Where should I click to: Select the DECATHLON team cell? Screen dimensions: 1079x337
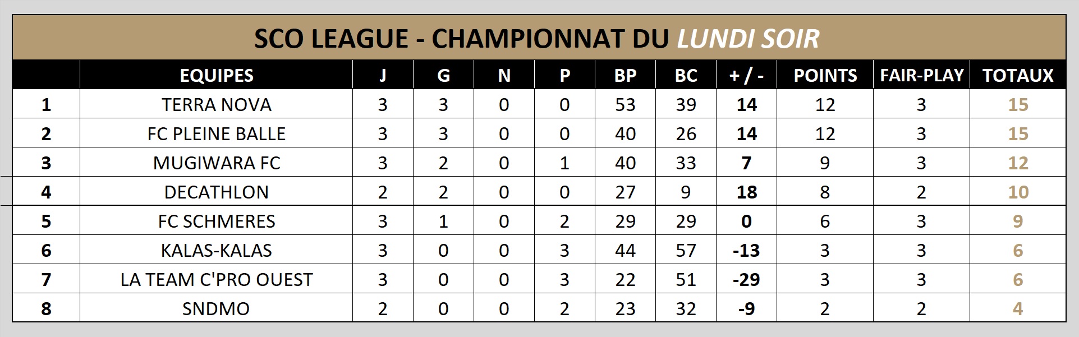point(216,192)
